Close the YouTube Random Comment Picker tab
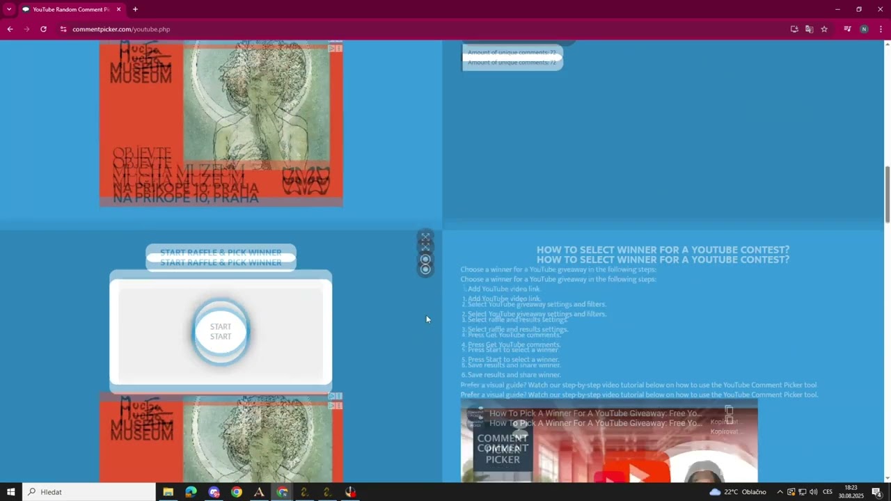891x501 pixels. coord(118,10)
